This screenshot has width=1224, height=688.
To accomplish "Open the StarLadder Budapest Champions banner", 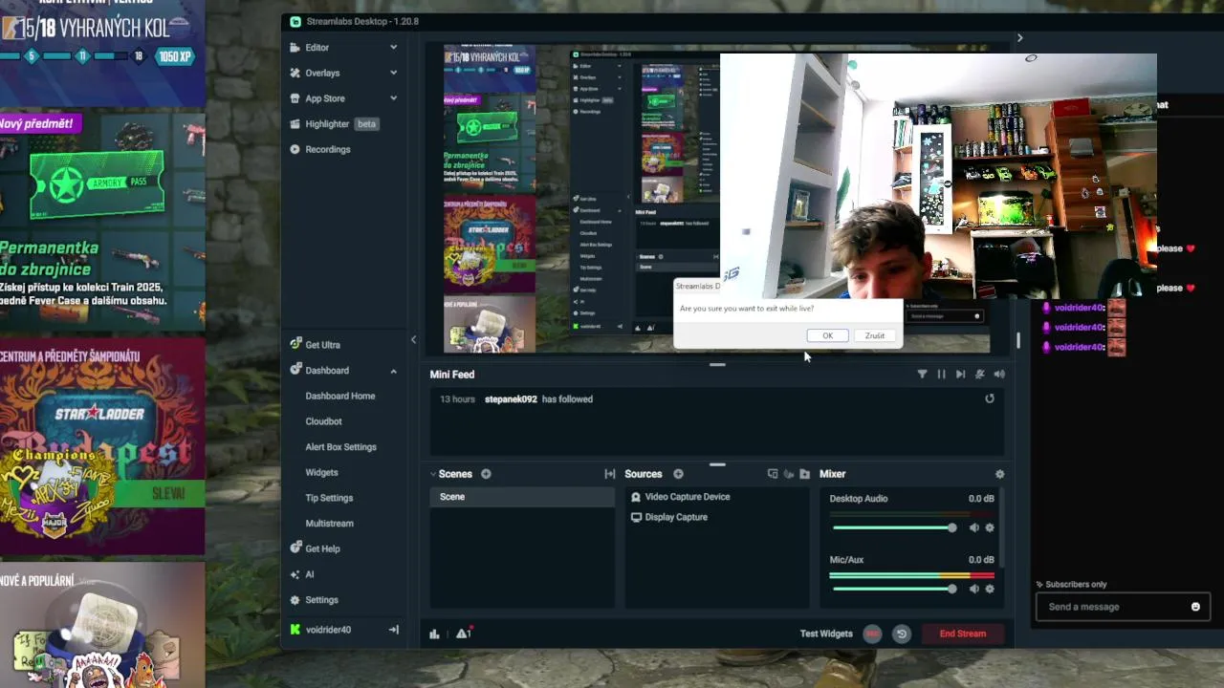I will pyautogui.click(x=100, y=447).
